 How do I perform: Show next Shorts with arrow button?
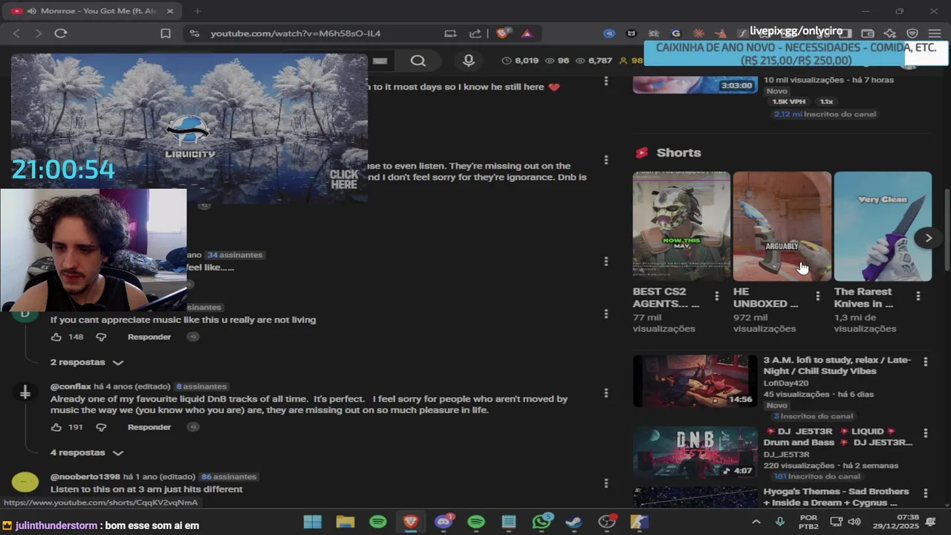click(x=928, y=238)
